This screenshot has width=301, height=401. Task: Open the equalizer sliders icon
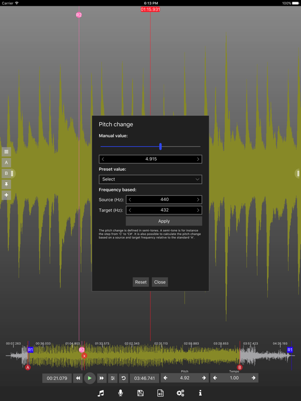[x=113, y=378]
